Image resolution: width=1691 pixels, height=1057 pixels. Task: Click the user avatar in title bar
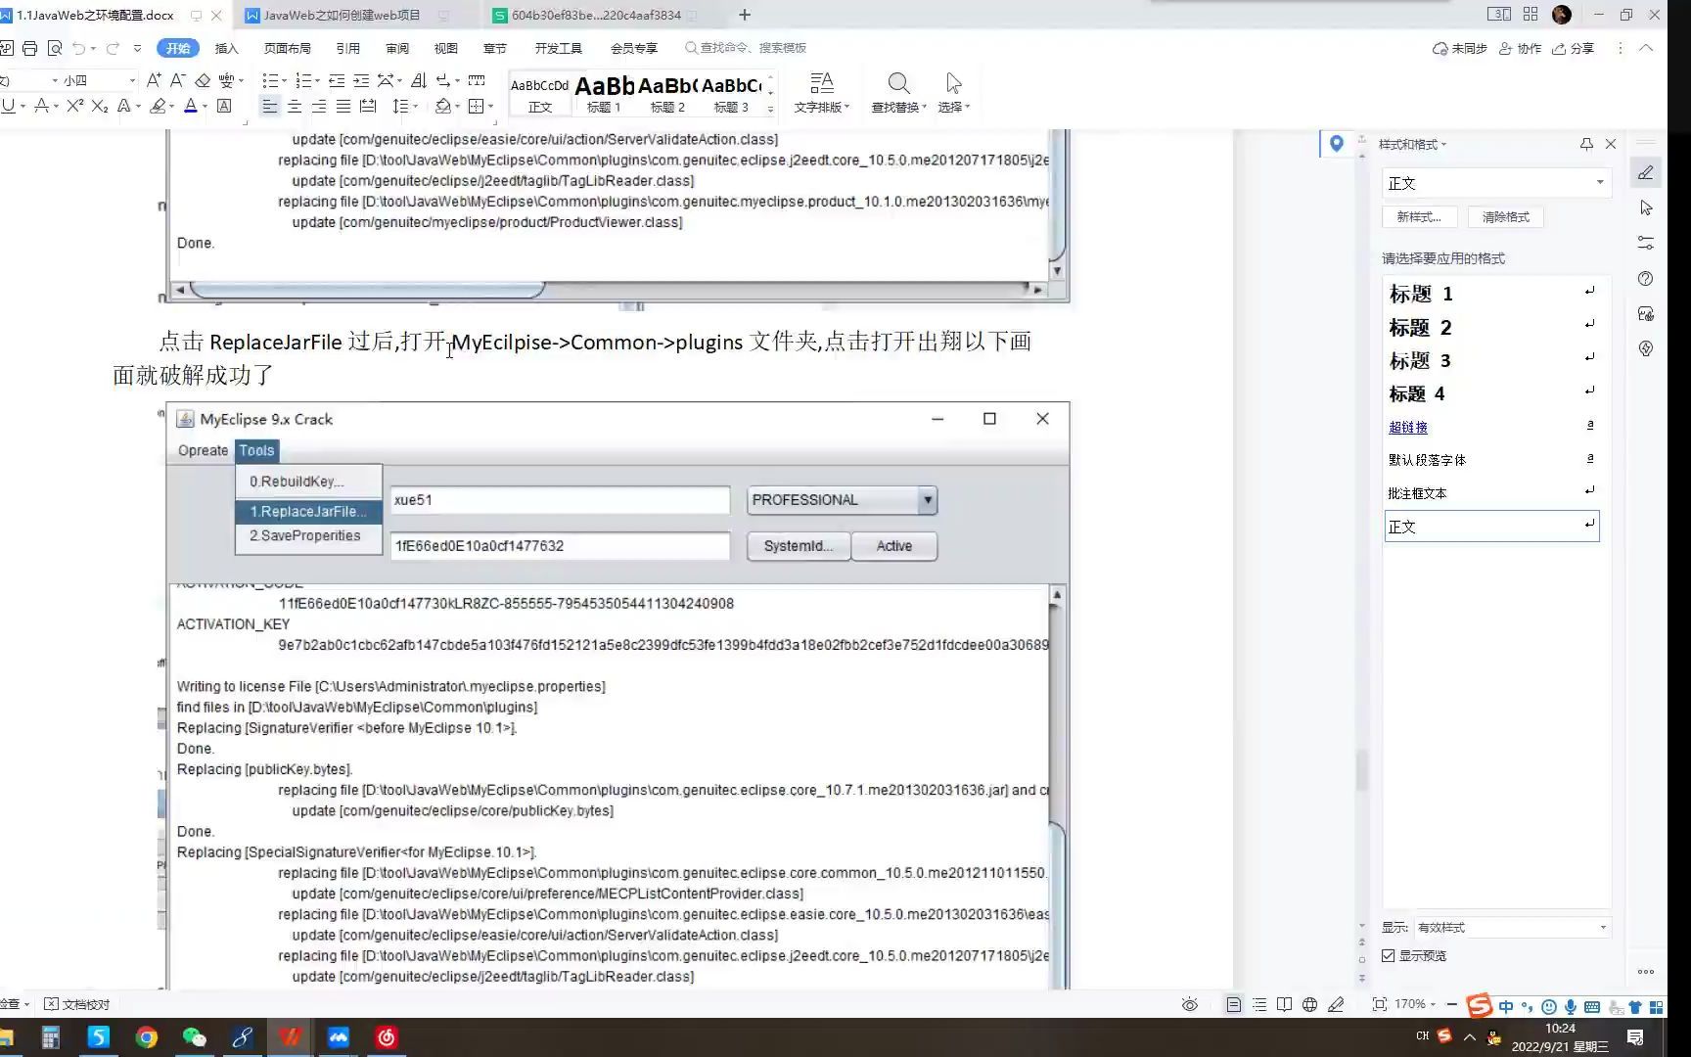pos(1562,15)
